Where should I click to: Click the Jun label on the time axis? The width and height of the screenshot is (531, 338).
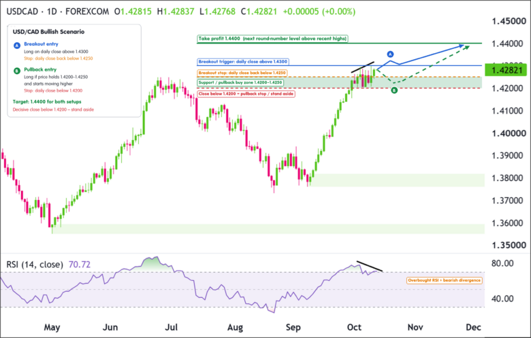(x=110, y=327)
